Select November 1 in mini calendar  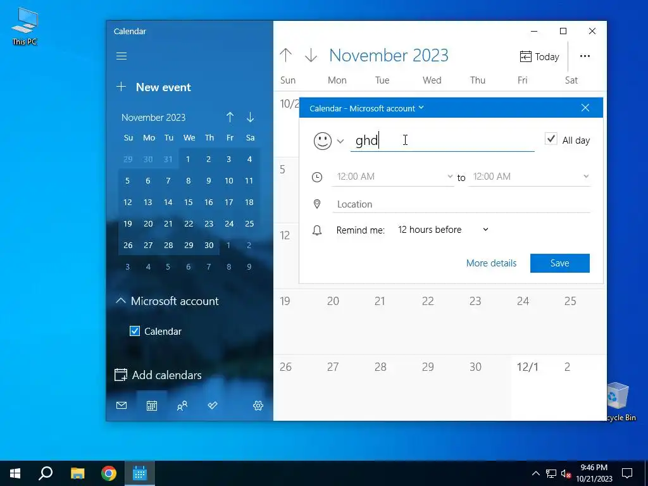tap(187, 159)
